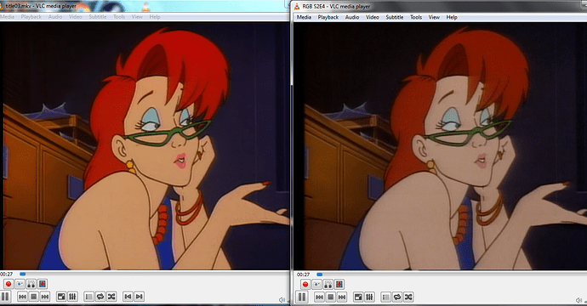This screenshot has height=306, width=587.
Task: Start recording in the title03.mkv window
Action: click(x=9, y=284)
